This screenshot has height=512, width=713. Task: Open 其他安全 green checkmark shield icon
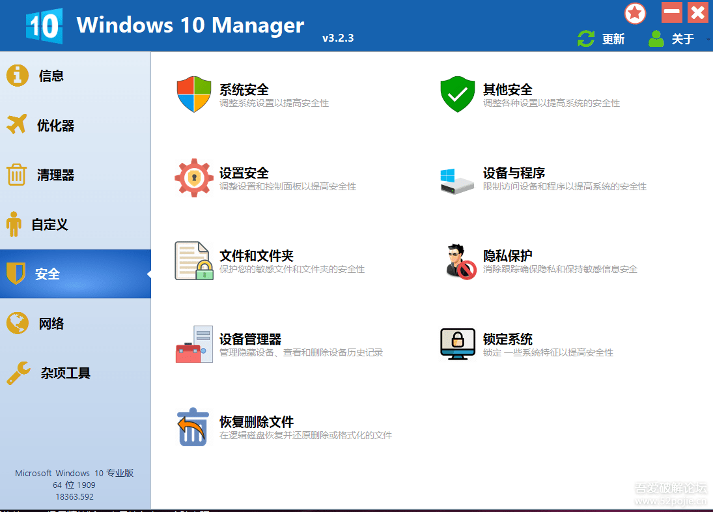(x=458, y=94)
